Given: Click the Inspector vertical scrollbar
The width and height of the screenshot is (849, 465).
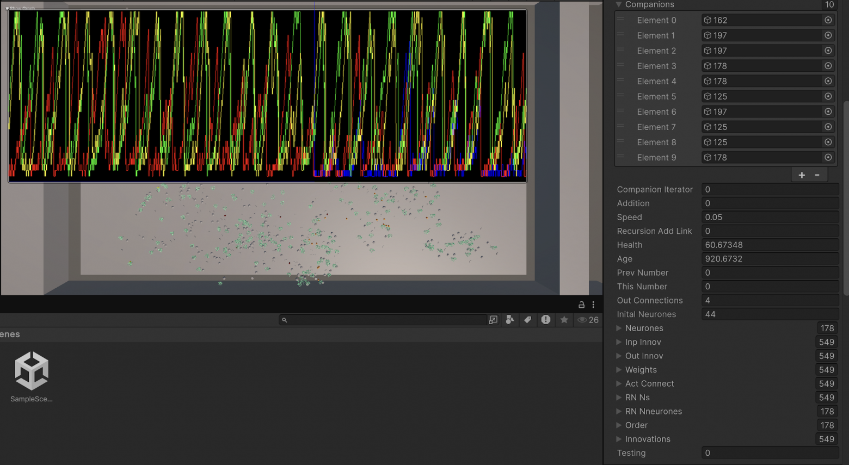Looking at the screenshot, I should (846, 199).
